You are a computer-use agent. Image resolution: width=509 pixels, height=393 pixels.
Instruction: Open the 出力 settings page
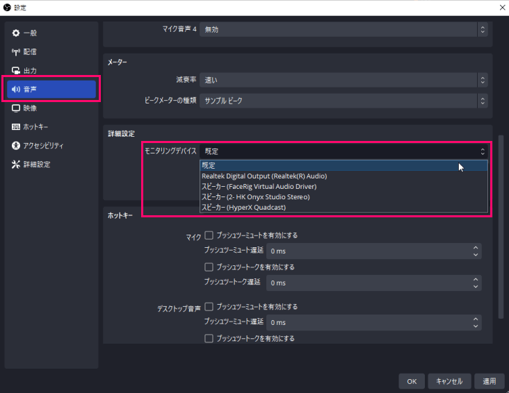pyautogui.click(x=51, y=70)
